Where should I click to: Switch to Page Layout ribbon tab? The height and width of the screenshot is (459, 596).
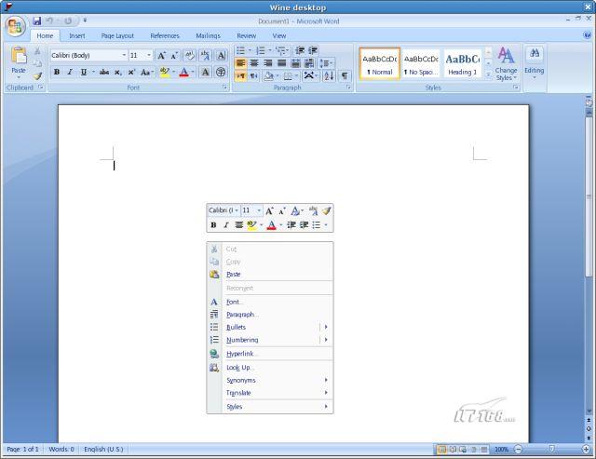[x=117, y=35]
